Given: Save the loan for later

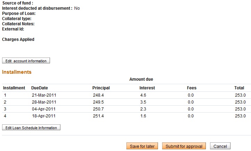Looking at the screenshot, I should coord(142,146).
